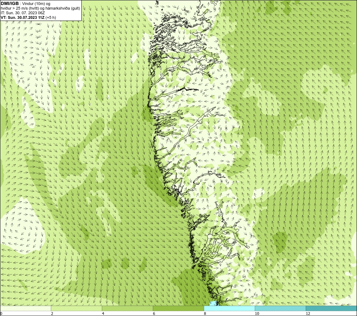Click the 8–10 m/s light cyan band
Screen dimensions: 357x316
230,308
